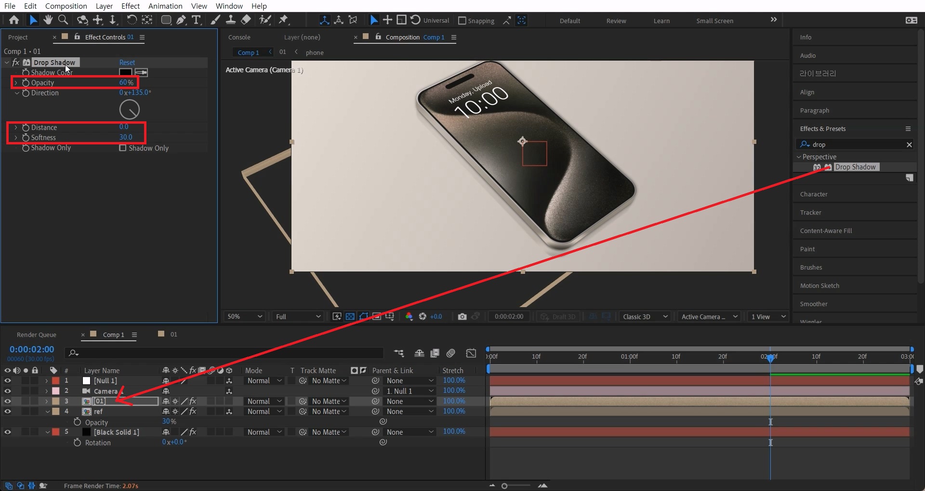
Task: Select the Eraser tool
Action: (246, 20)
